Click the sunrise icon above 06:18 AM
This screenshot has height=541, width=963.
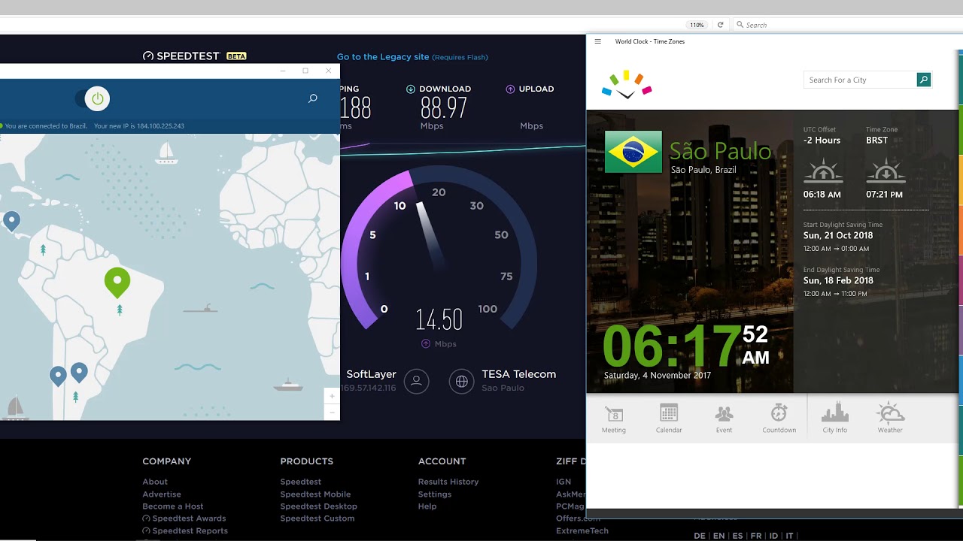point(822,171)
